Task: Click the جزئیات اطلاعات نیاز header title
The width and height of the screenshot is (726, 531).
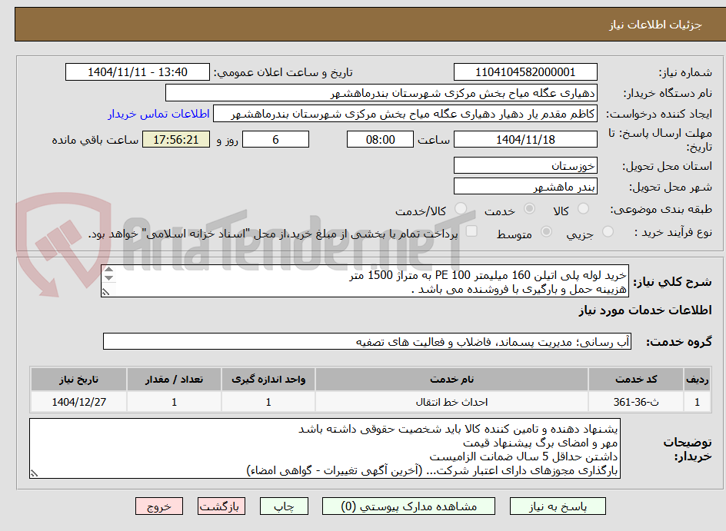Action: click(655, 25)
